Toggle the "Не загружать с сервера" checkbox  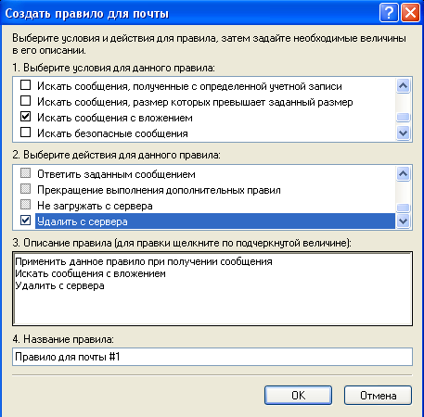(25, 205)
